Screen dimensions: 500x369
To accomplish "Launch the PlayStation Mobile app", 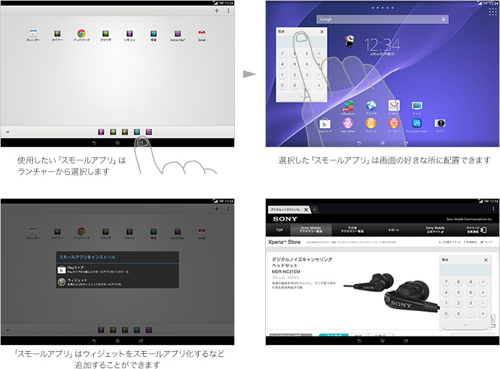I will pyautogui.click(x=417, y=122).
